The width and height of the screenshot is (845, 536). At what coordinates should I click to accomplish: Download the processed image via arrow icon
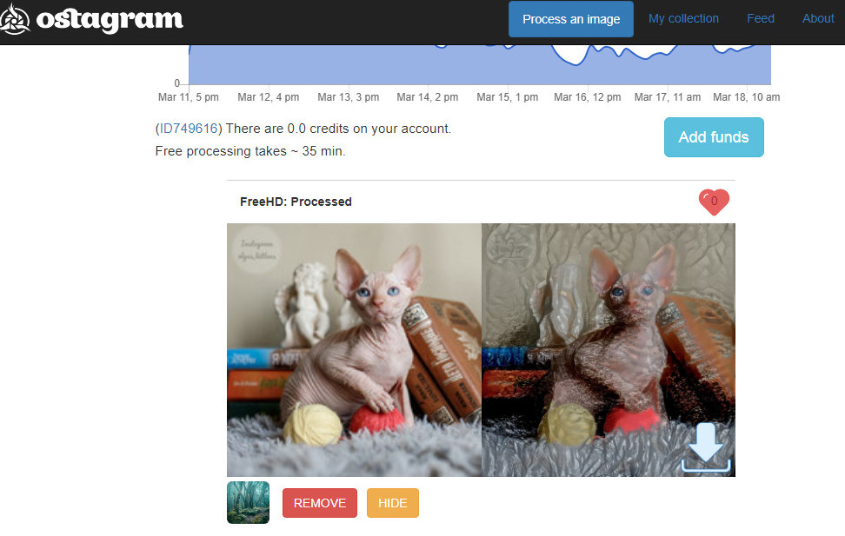tap(705, 447)
